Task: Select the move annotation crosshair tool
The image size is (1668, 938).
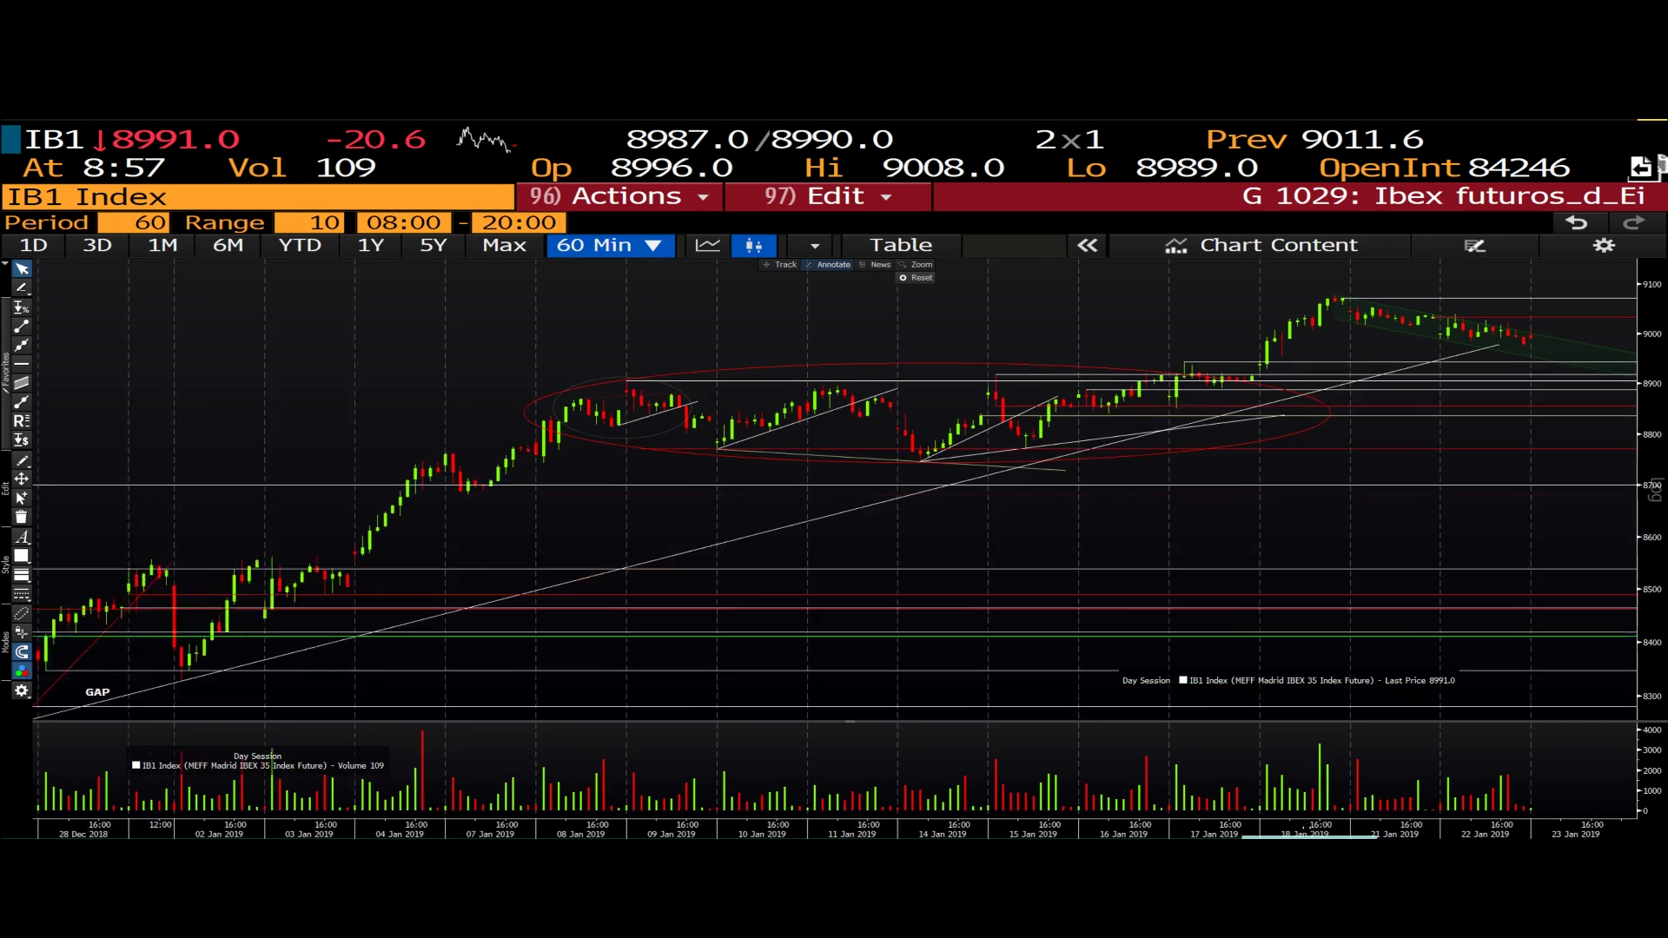Action: click(22, 479)
